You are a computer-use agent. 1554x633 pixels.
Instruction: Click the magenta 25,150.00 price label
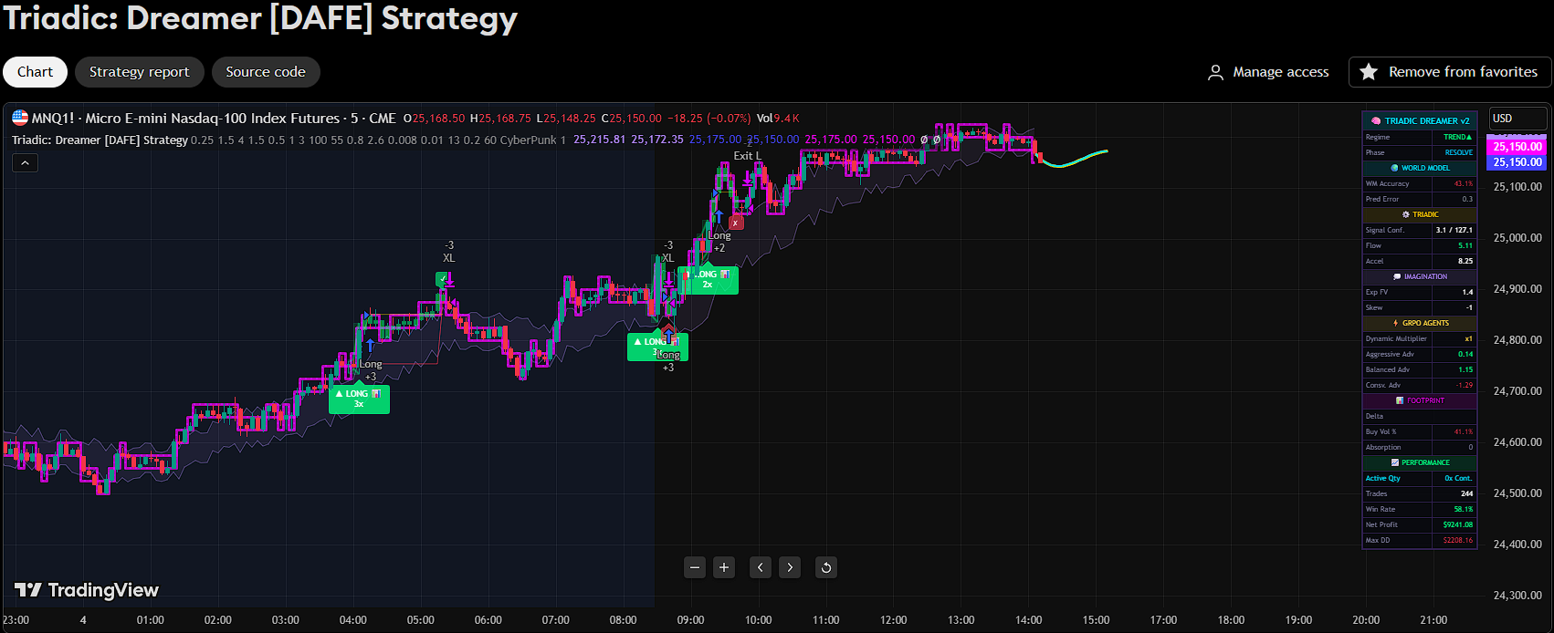(1517, 146)
